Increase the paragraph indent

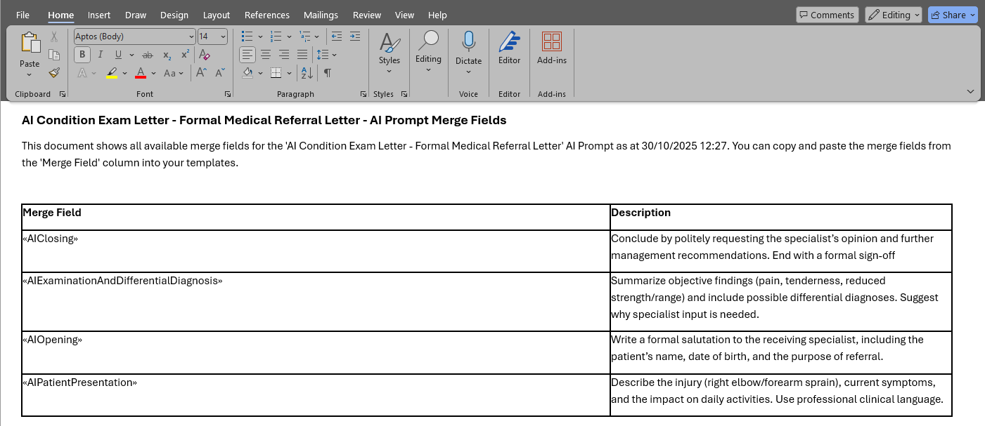click(354, 36)
